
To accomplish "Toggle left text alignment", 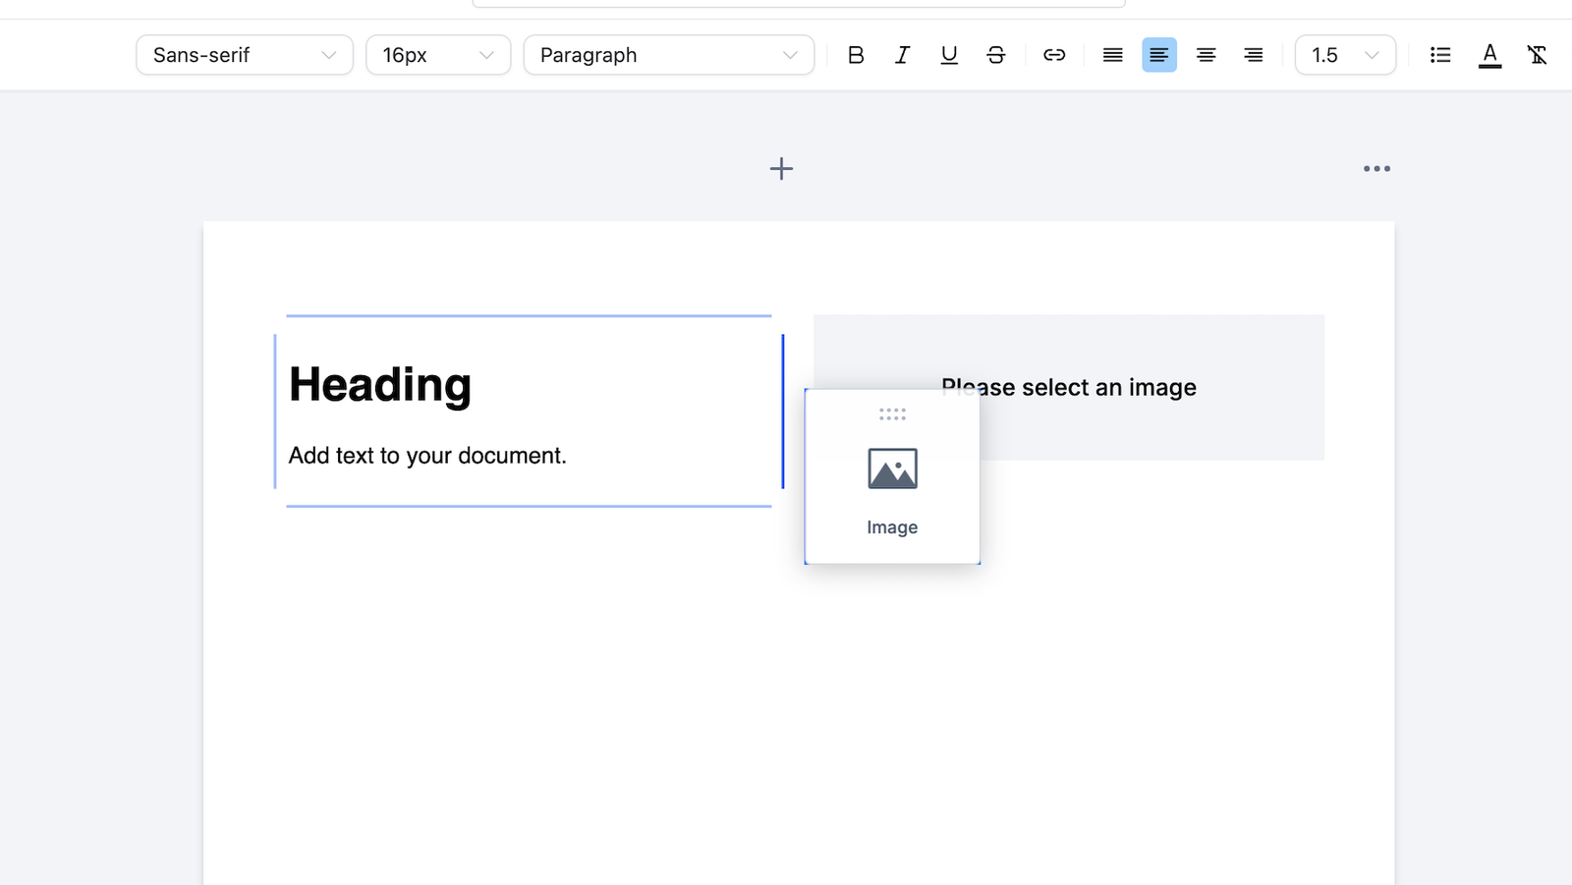I will (x=1159, y=55).
